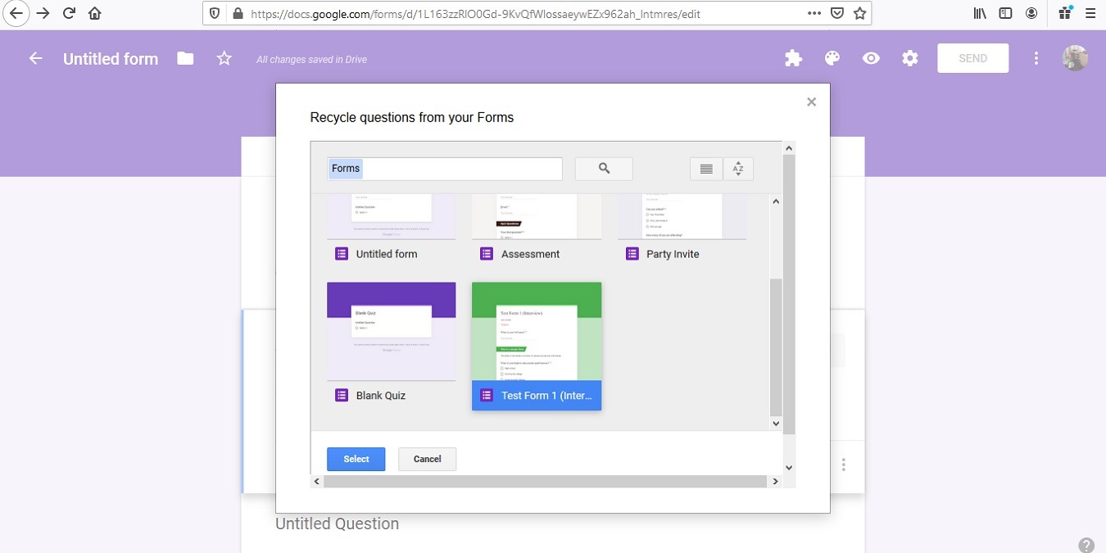Move the form using the folder icon
The width and height of the screenshot is (1106, 553).
184,57
